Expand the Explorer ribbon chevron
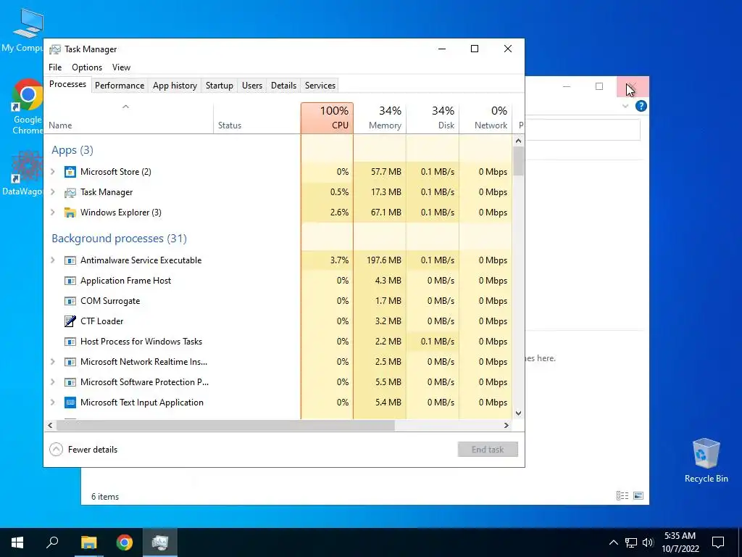The image size is (742, 557). coord(625,106)
